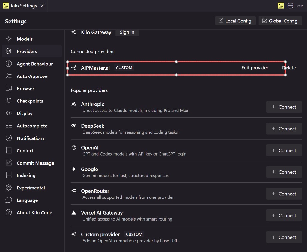The width and height of the screenshot is (307, 252).
Task: Click the Autocomplete lines icon
Action: (9, 126)
